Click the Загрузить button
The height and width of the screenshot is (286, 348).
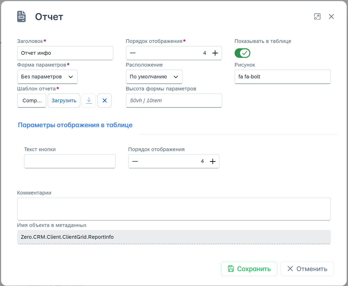click(64, 100)
